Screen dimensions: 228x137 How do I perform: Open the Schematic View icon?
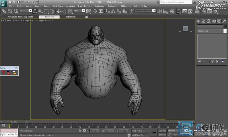click(190, 11)
